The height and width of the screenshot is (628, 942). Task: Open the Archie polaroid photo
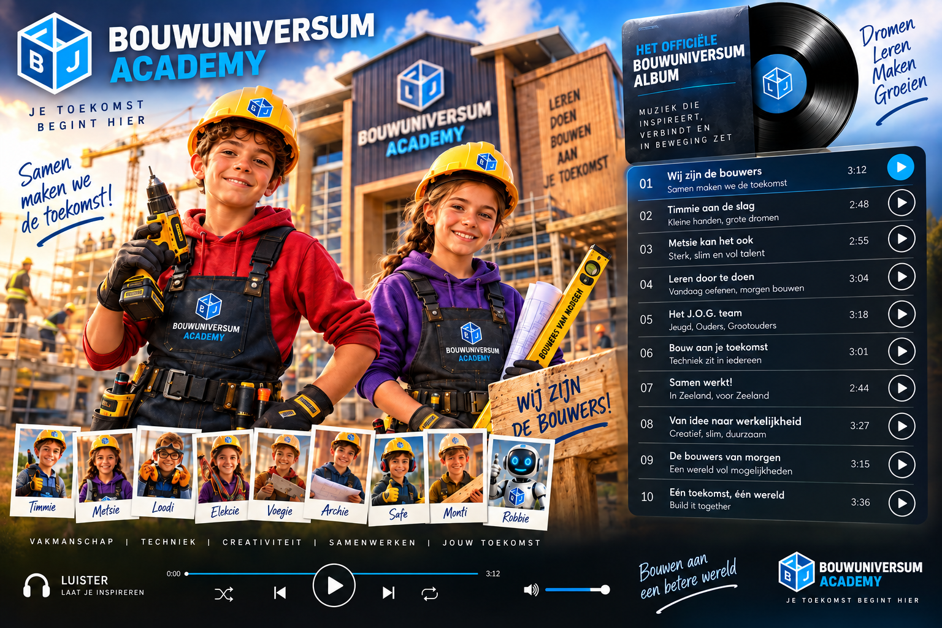(x=340, y=473)
